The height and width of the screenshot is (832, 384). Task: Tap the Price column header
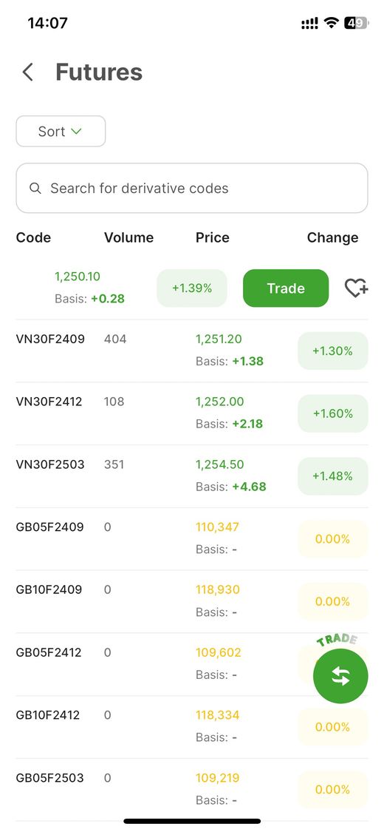tap(213, 237)
